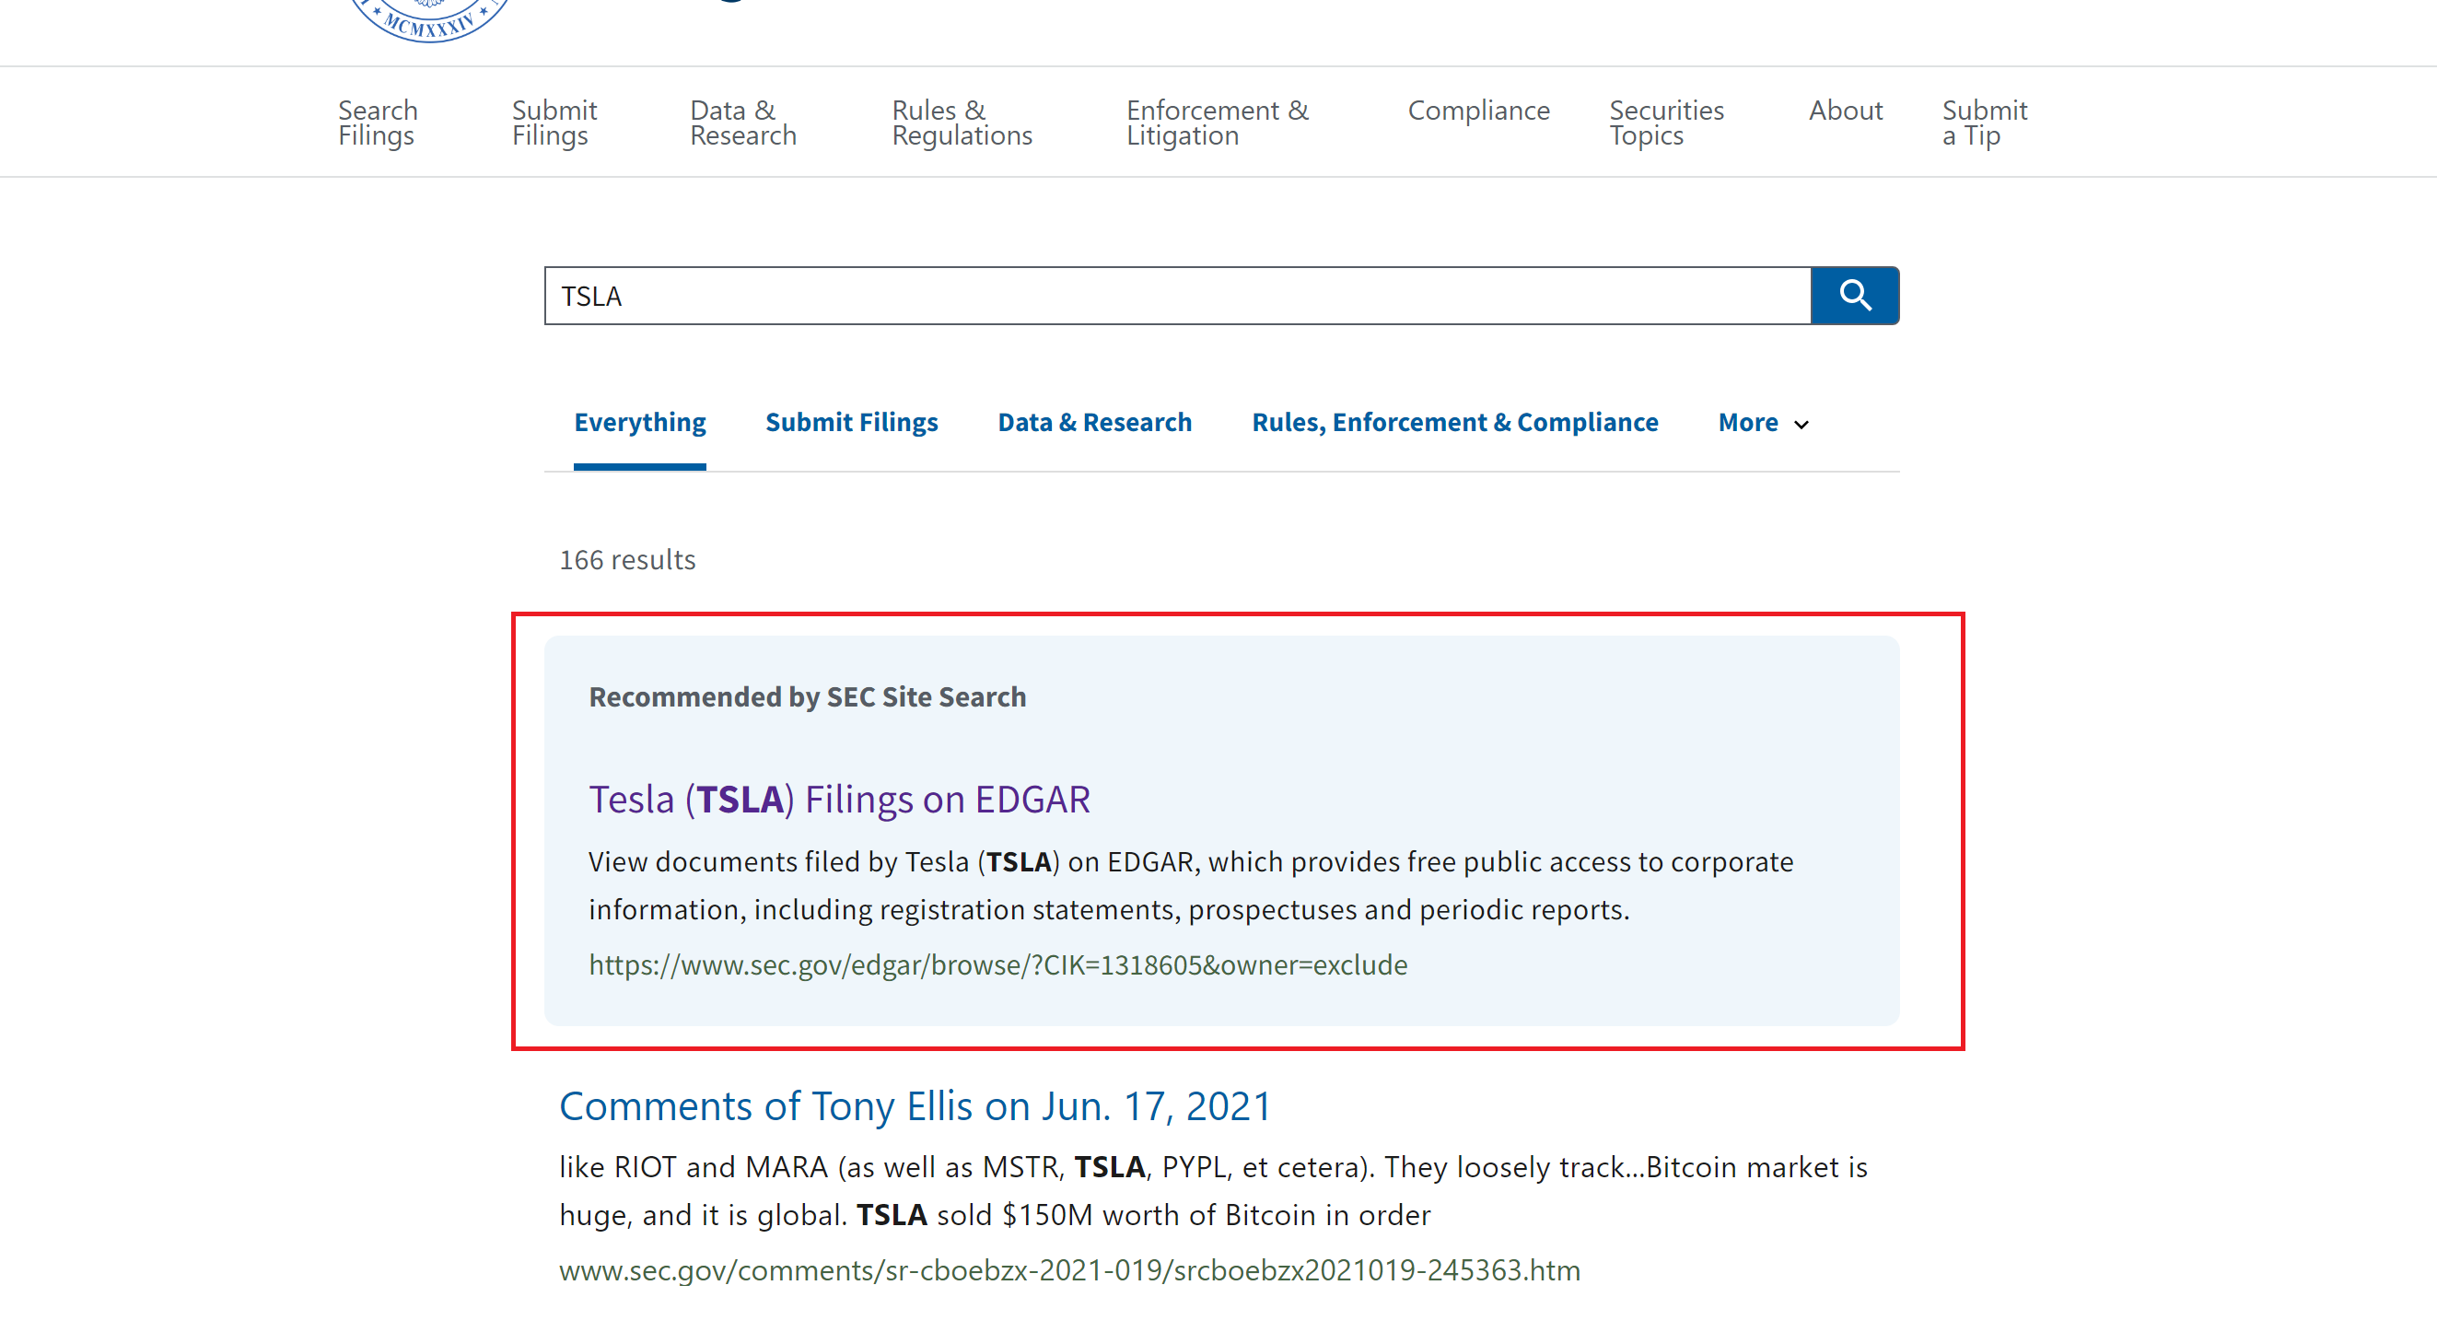Switch to the Data & Research results tab
This screenshot has height=1332, width=2437.
[x=1094, y=422]
